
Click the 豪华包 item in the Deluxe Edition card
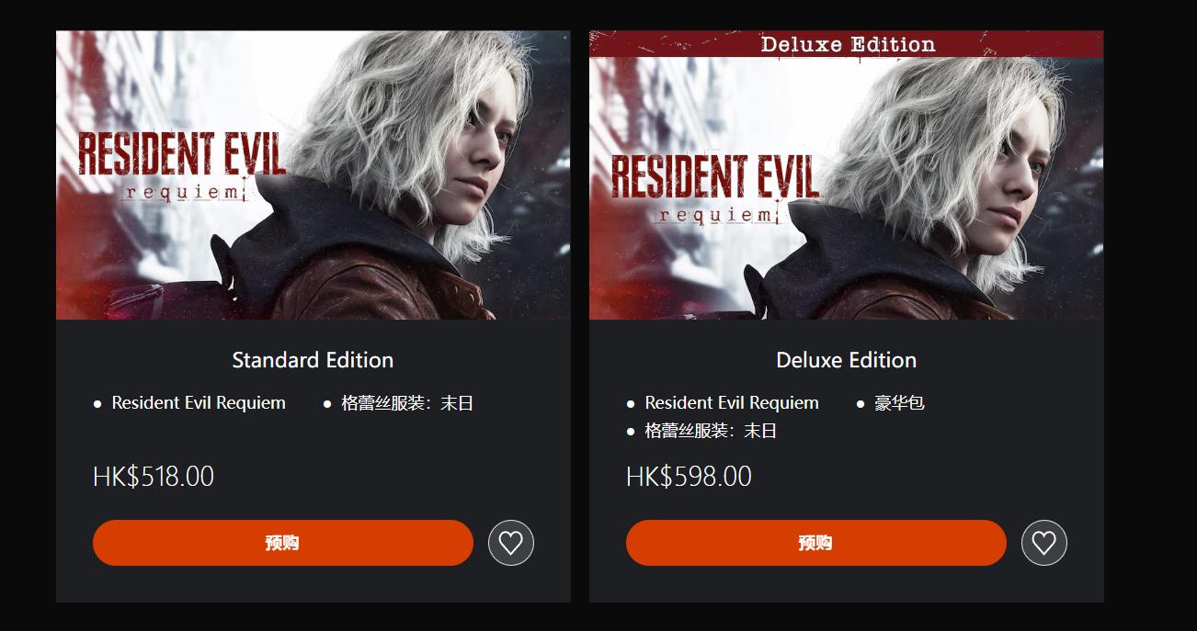pyautogui.click(x=899, y=403)
